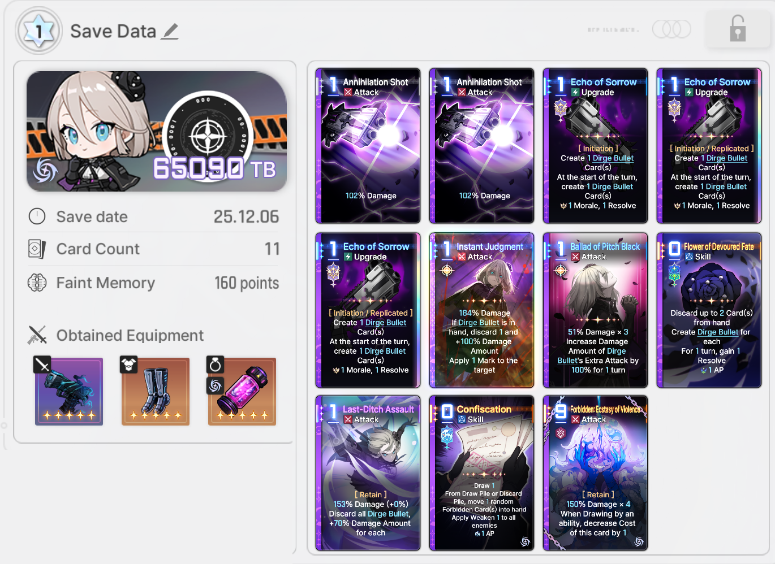This screenshot has height=564, width=775.
Task: Click the Dirge Bullet link on Initiation card
Action: (x=613, y=158)
